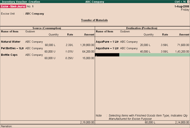Viewport: 190px width, 128px height.
Task: Click source total amount 2,19,000.00
Action: pyautogui.click(x=87, y=122)
